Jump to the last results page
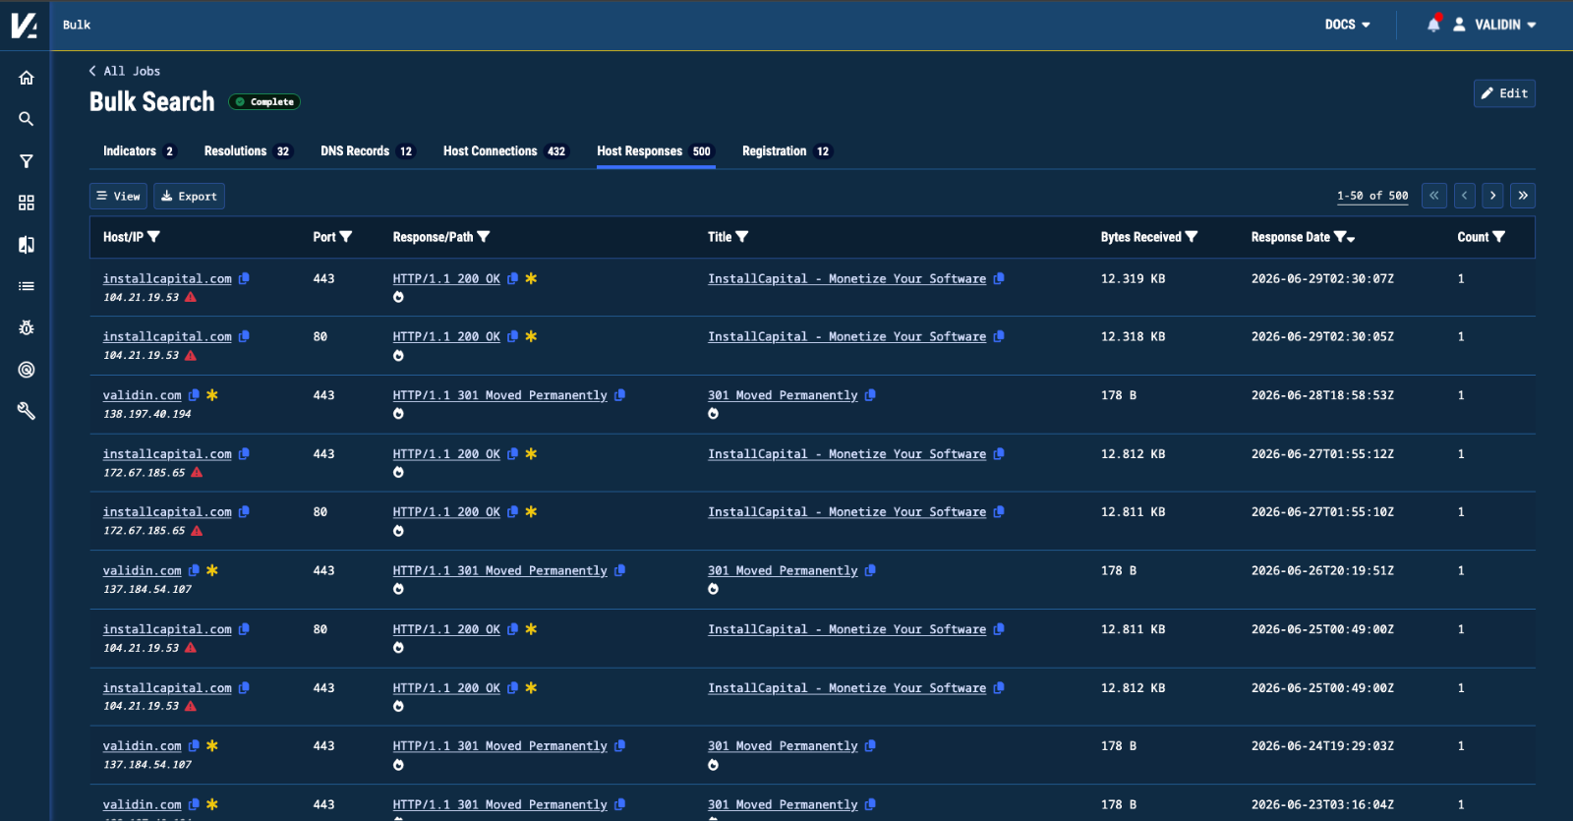The width and height of the screenshot is (1573, 821). click(x=1523, y=196)
